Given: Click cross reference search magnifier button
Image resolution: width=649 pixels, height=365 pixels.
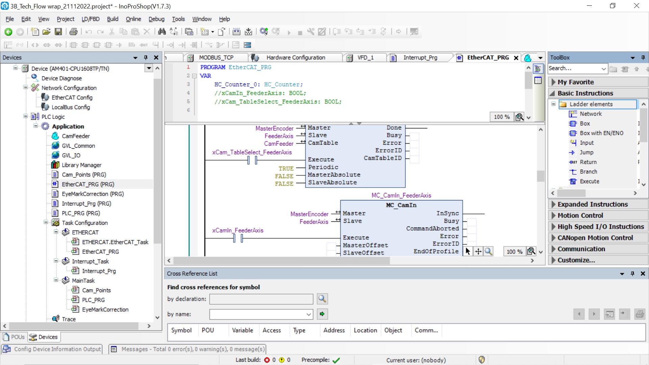Looking at the screenshot, I should click(x=322, y=299).
